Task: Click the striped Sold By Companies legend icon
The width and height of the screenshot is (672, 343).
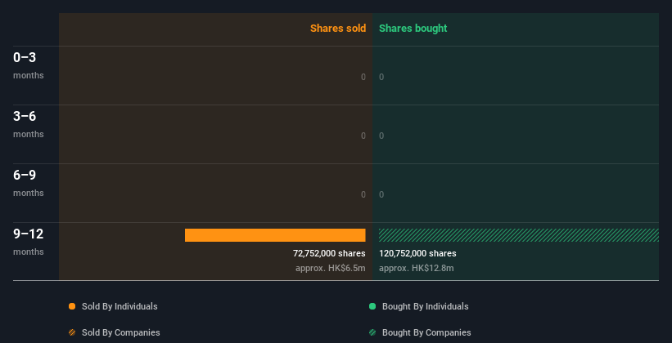Action: pos(72,332)
